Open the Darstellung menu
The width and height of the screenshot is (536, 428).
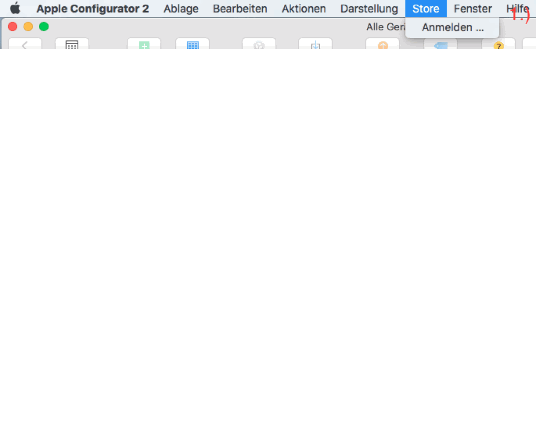click(369, 9)
